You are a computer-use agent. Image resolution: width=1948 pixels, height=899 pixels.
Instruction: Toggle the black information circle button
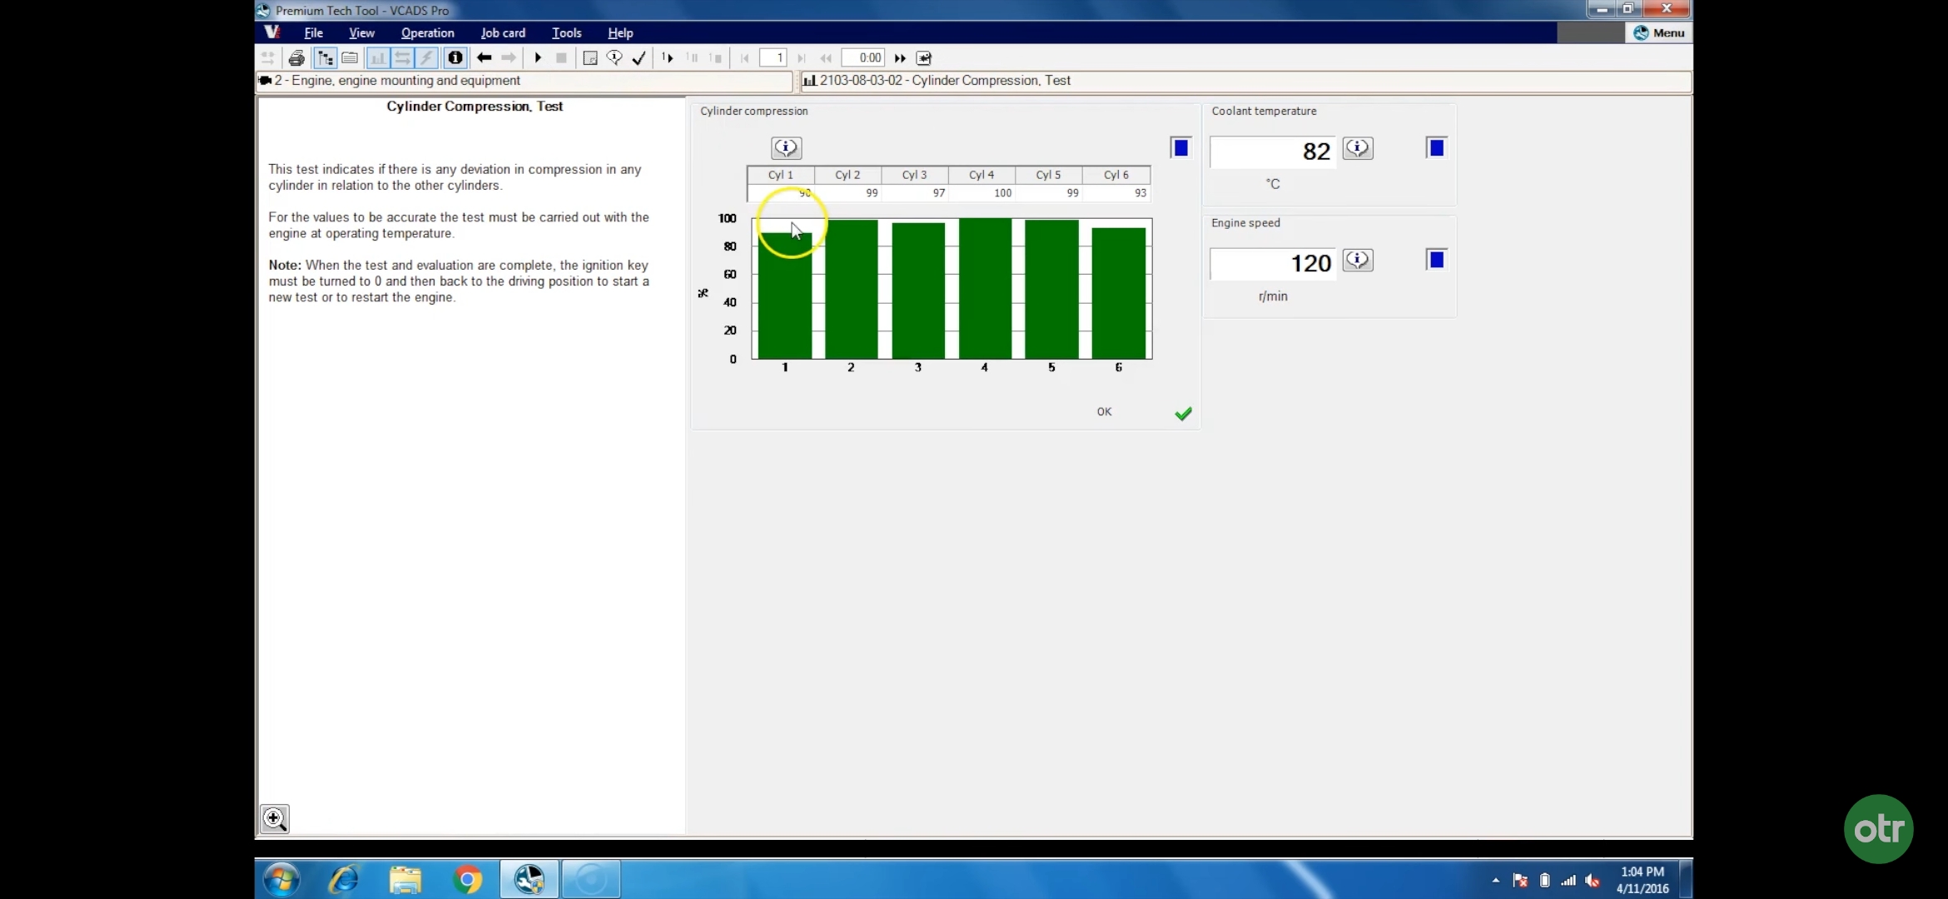pos(455,58)
